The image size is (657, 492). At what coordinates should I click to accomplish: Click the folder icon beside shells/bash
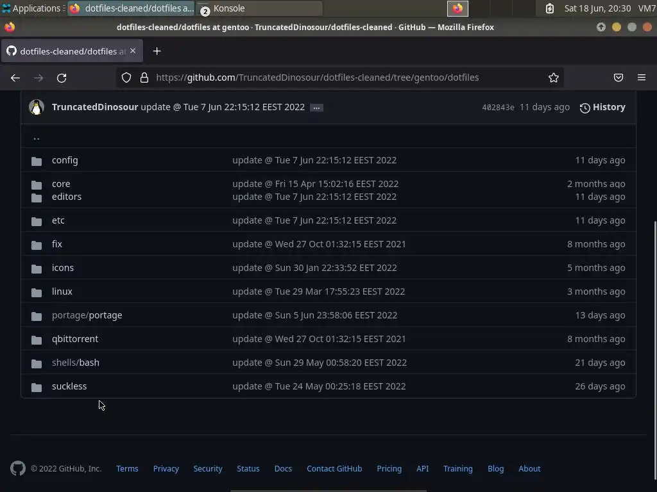tap(37, 364)
